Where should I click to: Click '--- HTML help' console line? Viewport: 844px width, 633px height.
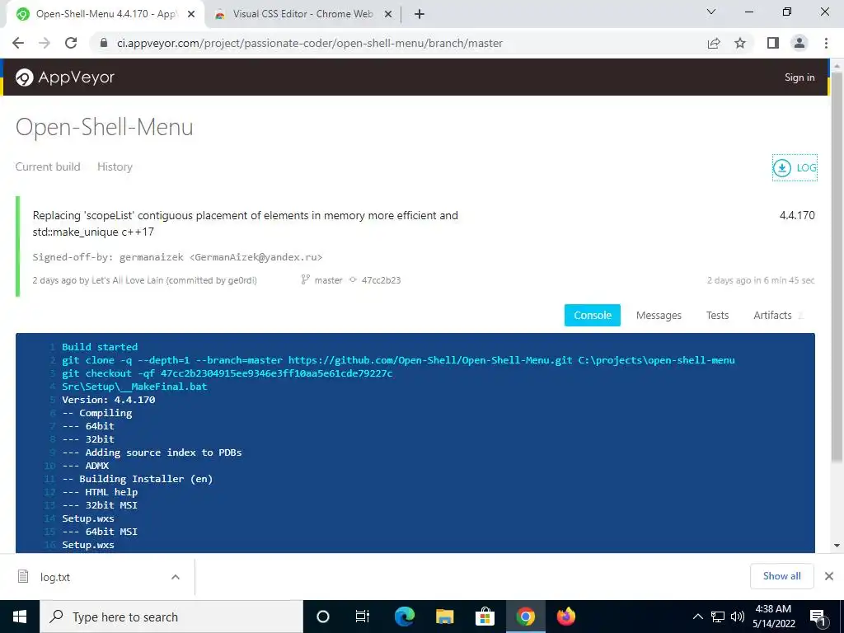[x=100, y=492]
